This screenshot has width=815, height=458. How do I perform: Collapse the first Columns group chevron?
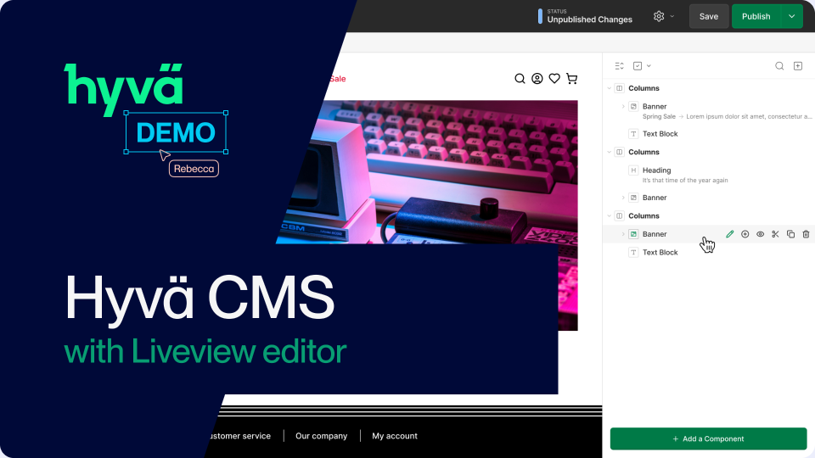coord(610,88)
